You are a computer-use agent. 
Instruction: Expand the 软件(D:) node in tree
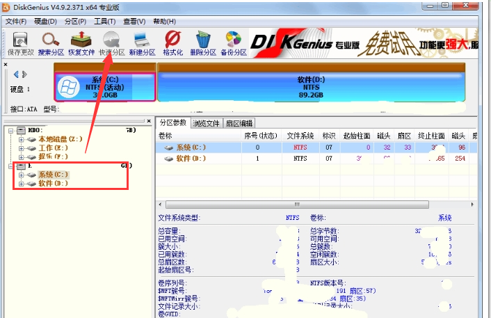coord(22,184)
